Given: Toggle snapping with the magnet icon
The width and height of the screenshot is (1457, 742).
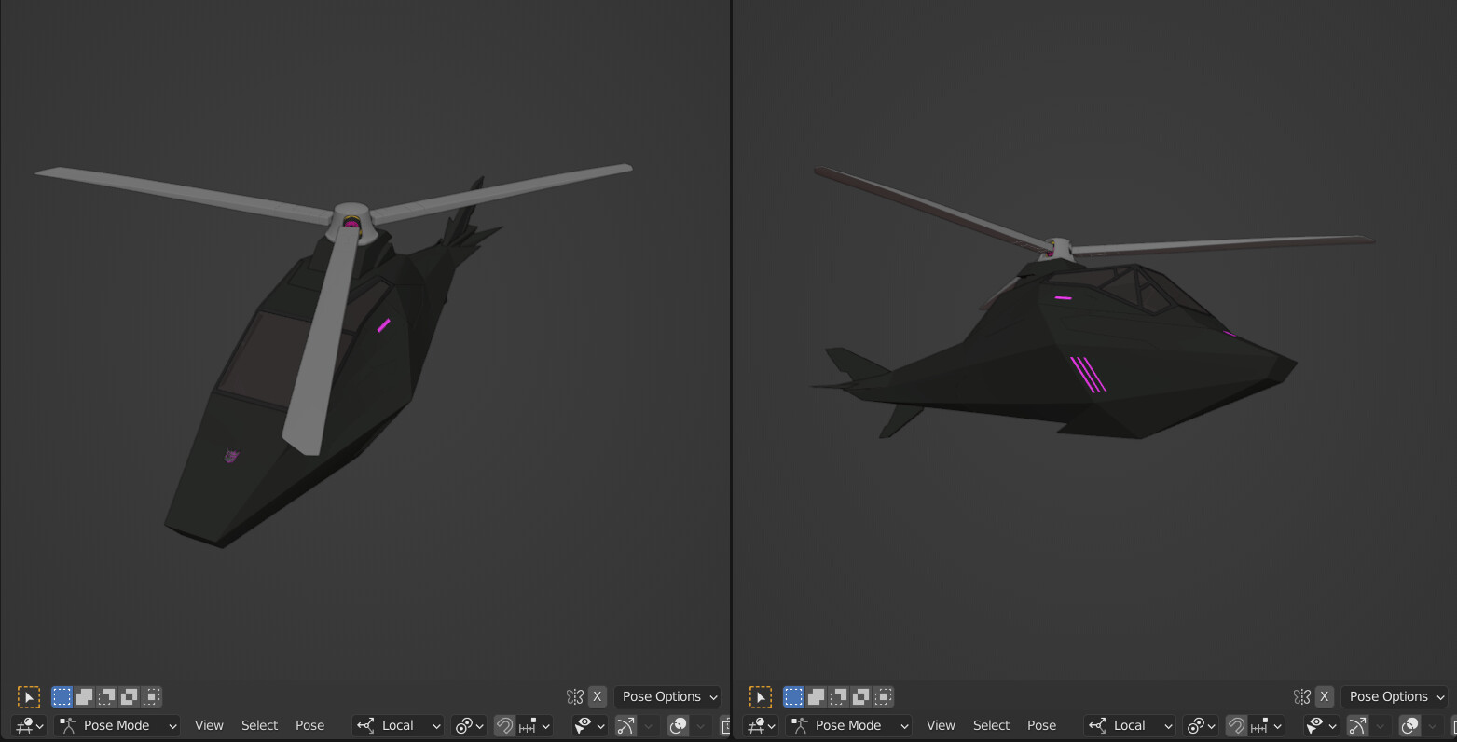Looking at the screenshot, I should pyautogui.click(x=503, y=725).
